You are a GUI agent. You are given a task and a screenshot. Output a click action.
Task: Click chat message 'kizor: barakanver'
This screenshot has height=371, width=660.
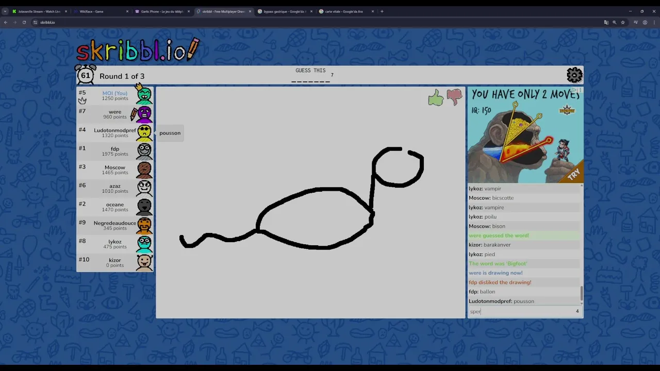489,245
